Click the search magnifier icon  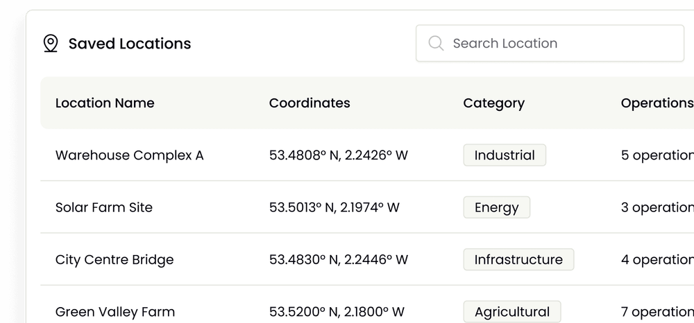(x=436, y=44)
